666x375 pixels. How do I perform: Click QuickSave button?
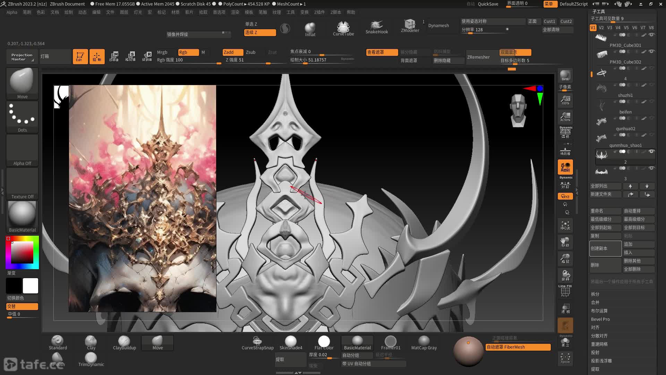[x=488, y=4]
